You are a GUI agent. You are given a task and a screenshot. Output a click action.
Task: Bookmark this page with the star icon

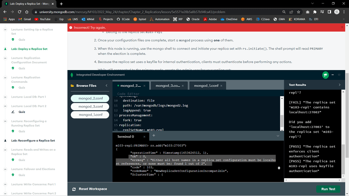coord(299,12)
